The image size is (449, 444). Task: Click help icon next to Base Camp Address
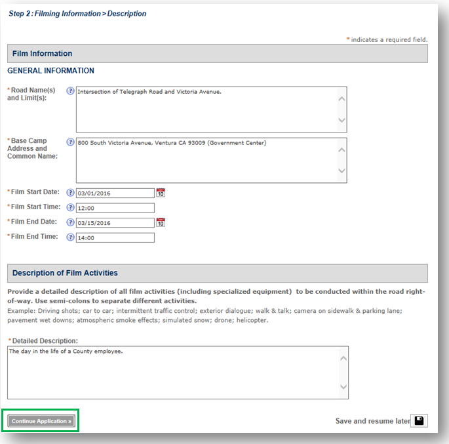tap(71, 142)
